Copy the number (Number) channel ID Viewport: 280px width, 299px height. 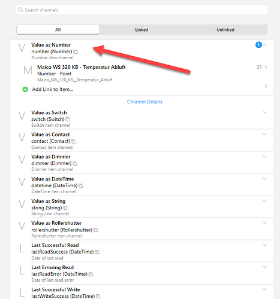(76, 52)
